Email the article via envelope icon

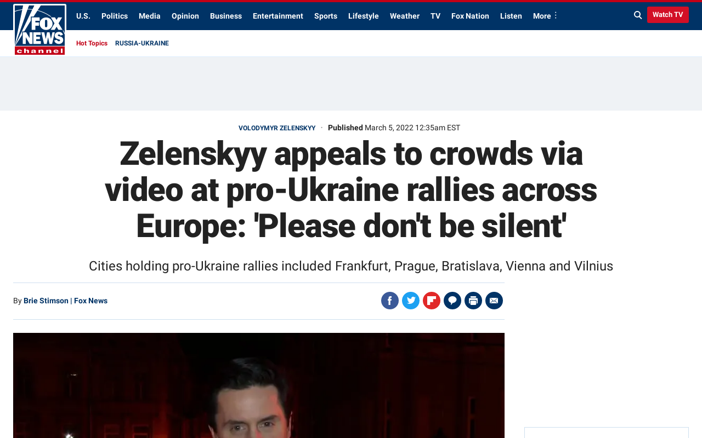point(494,301)
